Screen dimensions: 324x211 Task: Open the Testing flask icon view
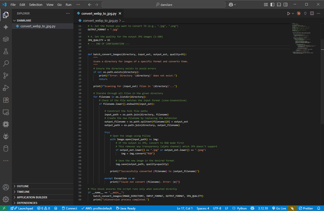6,51
